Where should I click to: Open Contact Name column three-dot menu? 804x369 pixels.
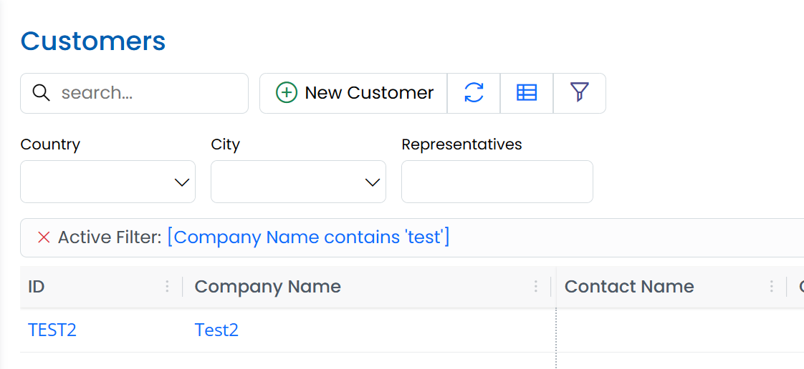click(x=771, y=287)
